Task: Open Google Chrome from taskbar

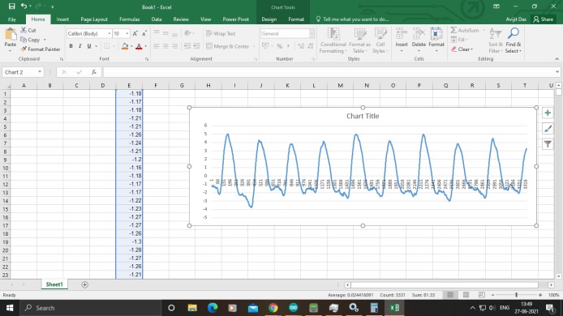Action: (273, 308)
